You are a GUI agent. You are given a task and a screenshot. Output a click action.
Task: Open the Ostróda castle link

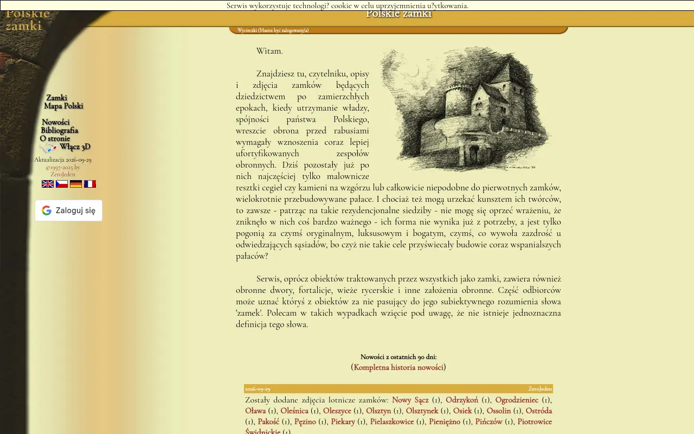click(x=539, y=411)
